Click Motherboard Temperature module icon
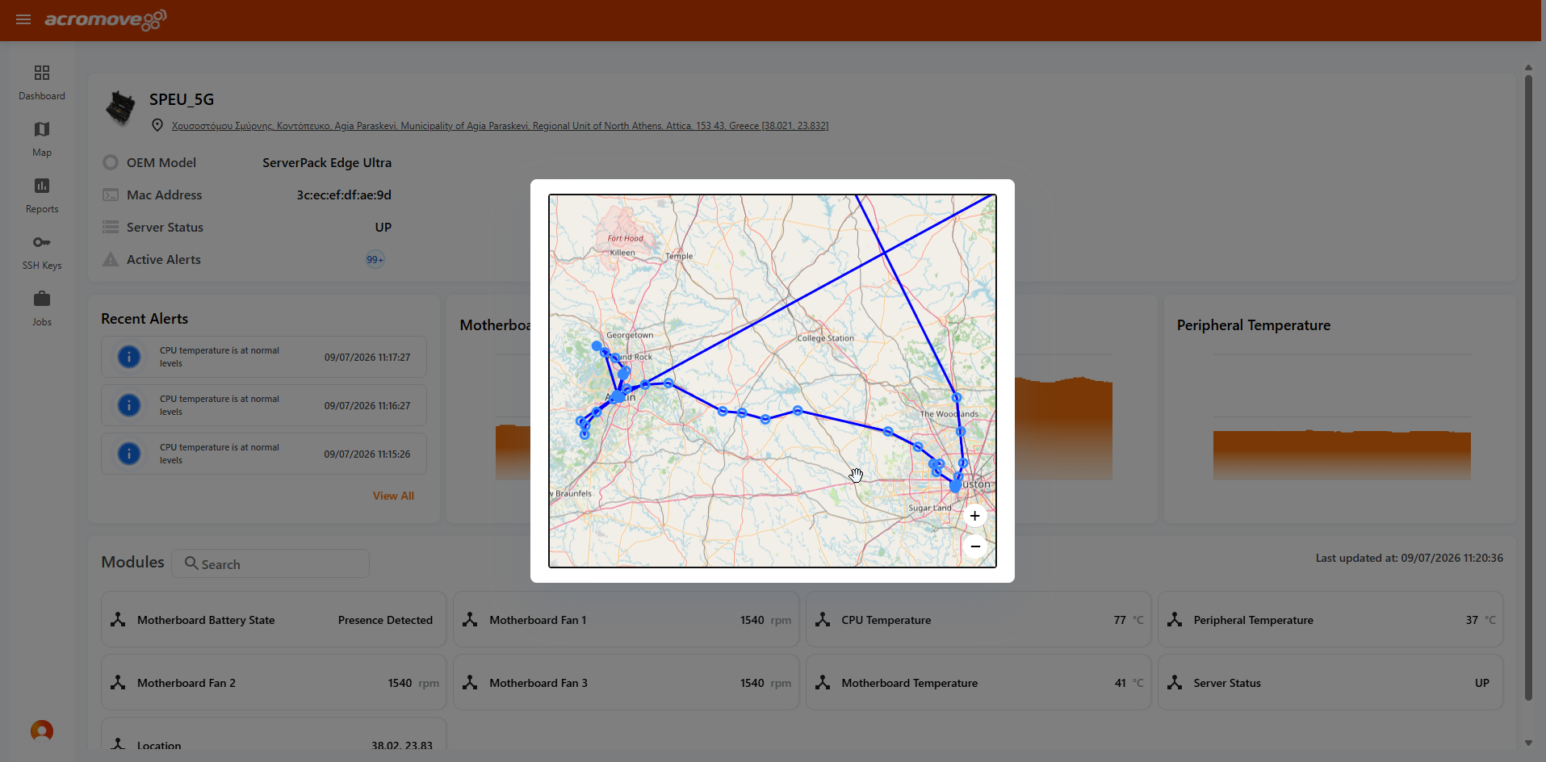 823,682
